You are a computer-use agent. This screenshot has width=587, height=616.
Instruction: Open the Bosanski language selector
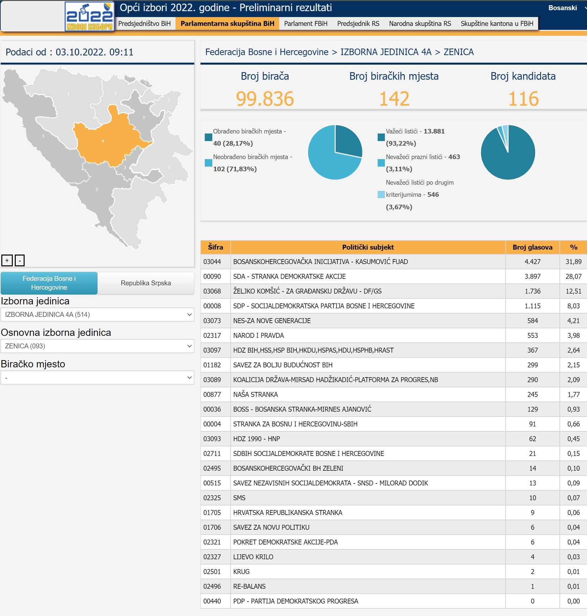pyautogui.click(x=565, y=8)
